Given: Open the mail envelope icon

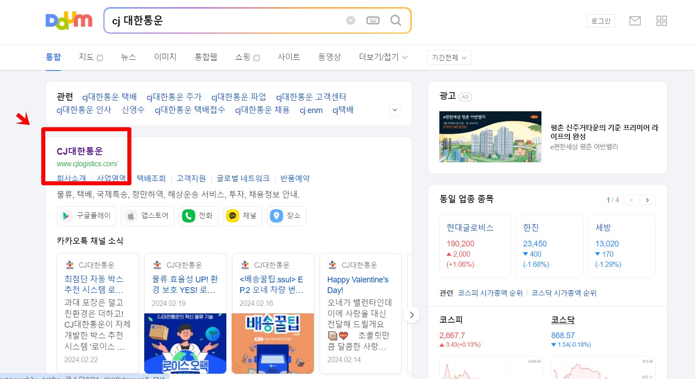Looking at the screenshot, I should [635, 21].
